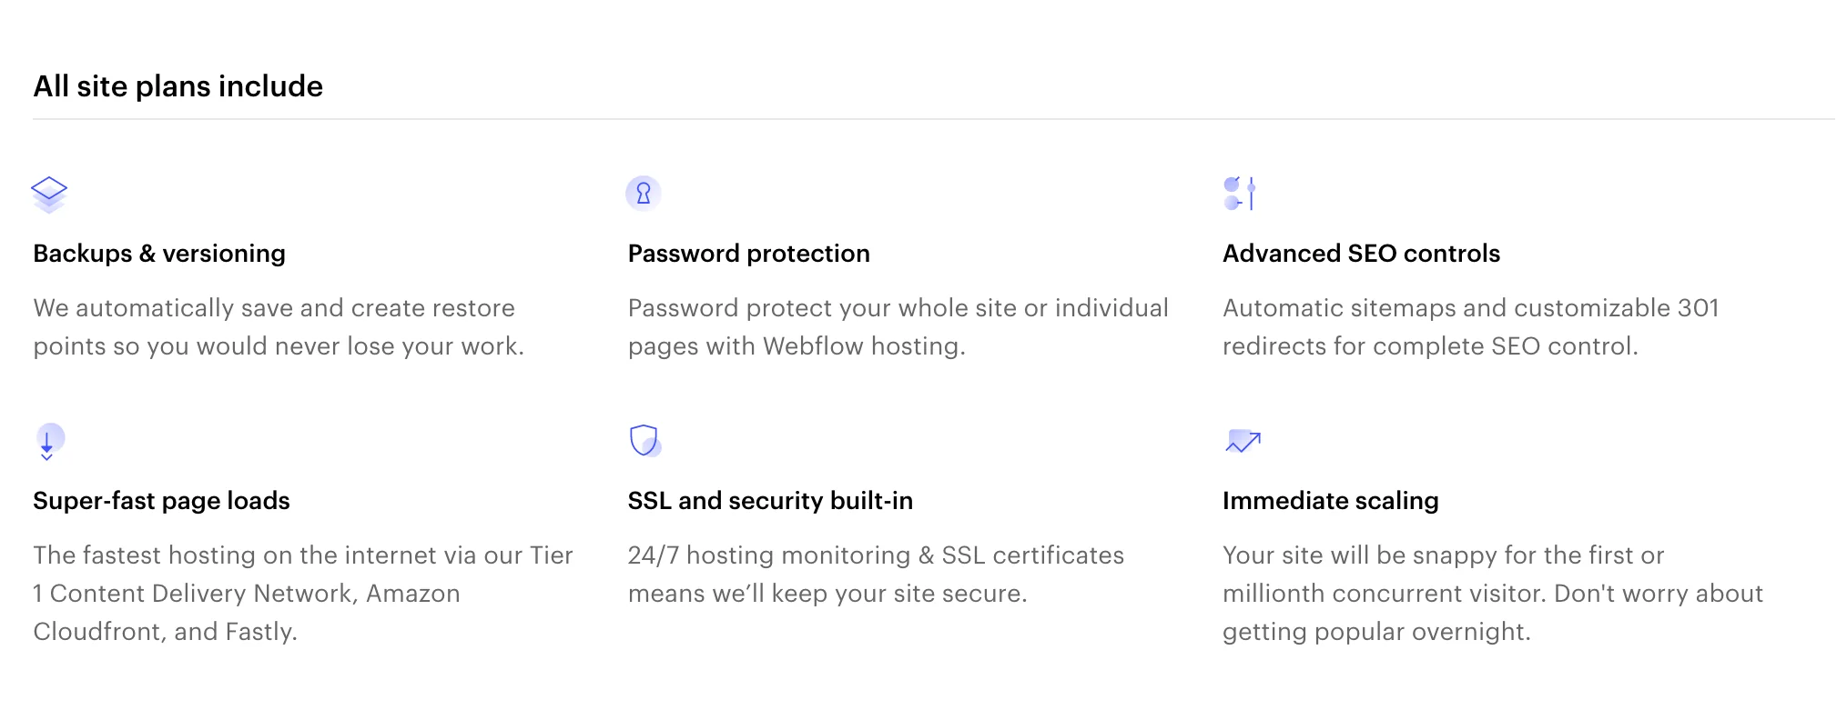1837x720 pixels.
Task: Click the "Super-fast page loads" heading
Action: 161,501
